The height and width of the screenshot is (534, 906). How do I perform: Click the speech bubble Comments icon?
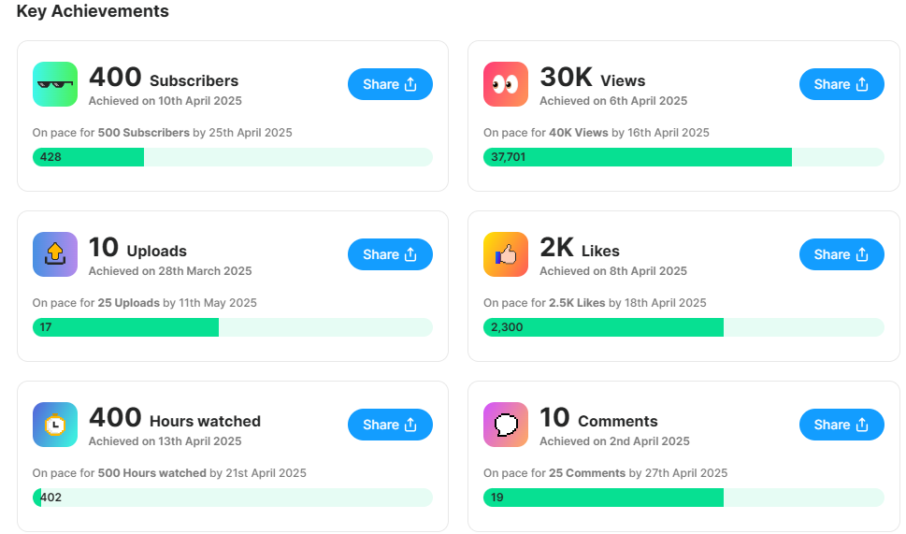[x=506, y=425]
